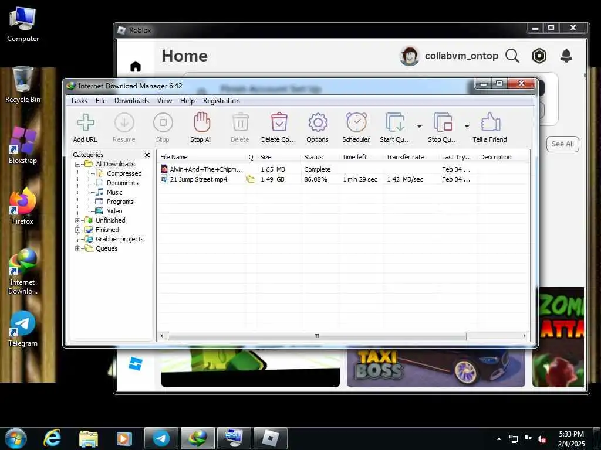Click the Stop download icon
This screenshot has height=450, width=601.
(x=163, y=123)
